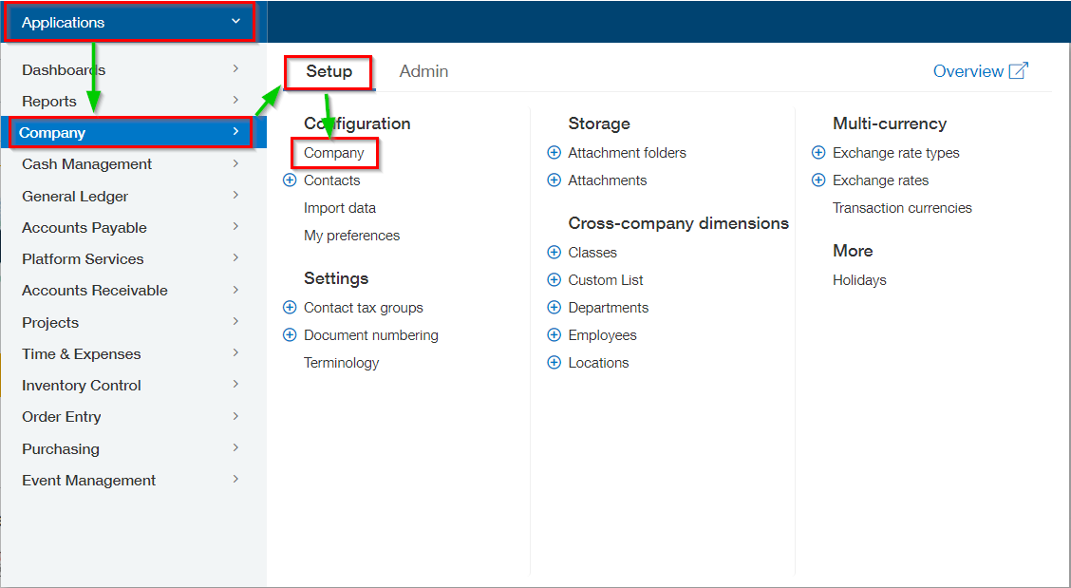Click the plus icon next to Employees
Screen dimensions: 1071x588
(554, 335)
